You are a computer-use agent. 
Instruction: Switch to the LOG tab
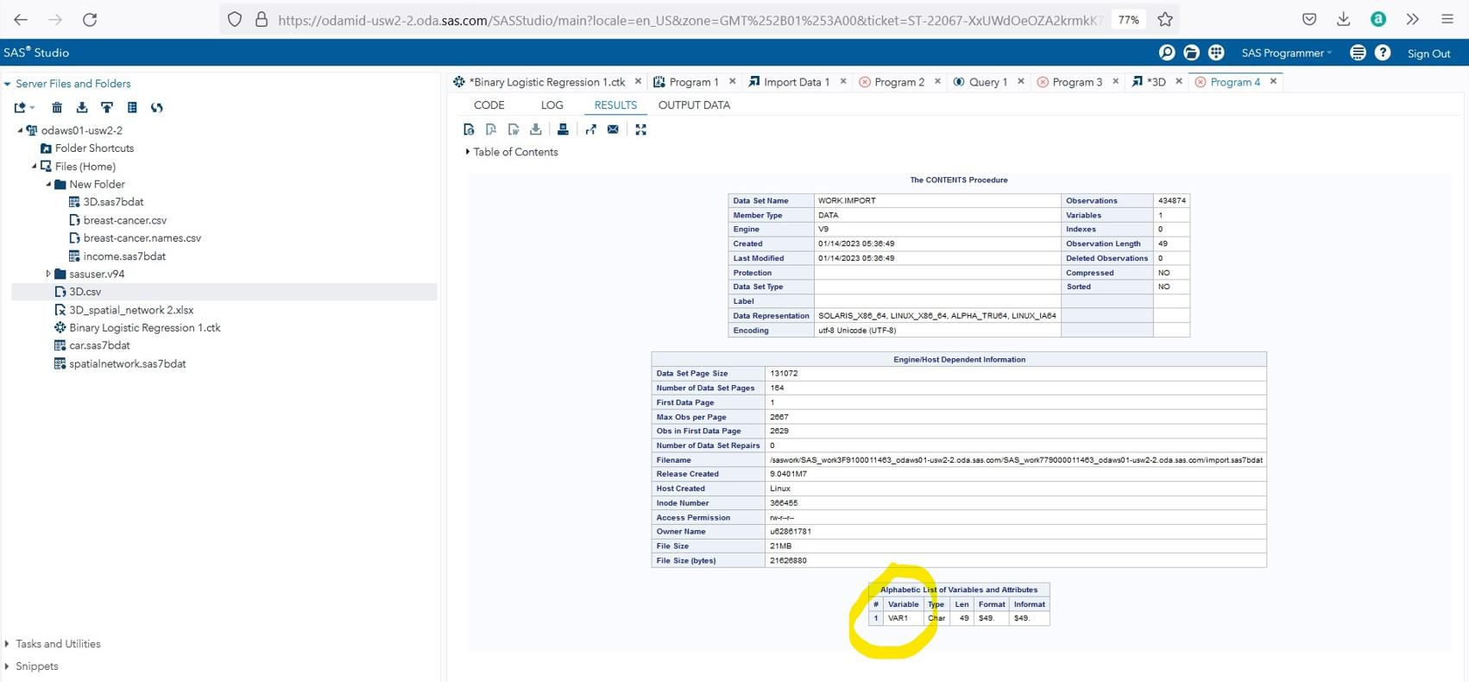point(552,105)
